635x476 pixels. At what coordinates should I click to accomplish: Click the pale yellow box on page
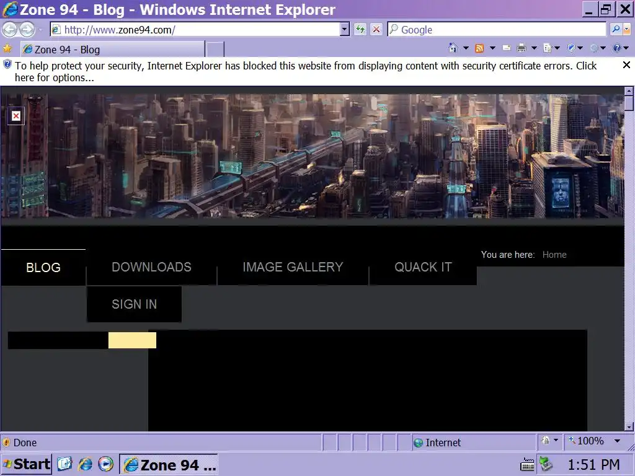[x=132, y=340]
